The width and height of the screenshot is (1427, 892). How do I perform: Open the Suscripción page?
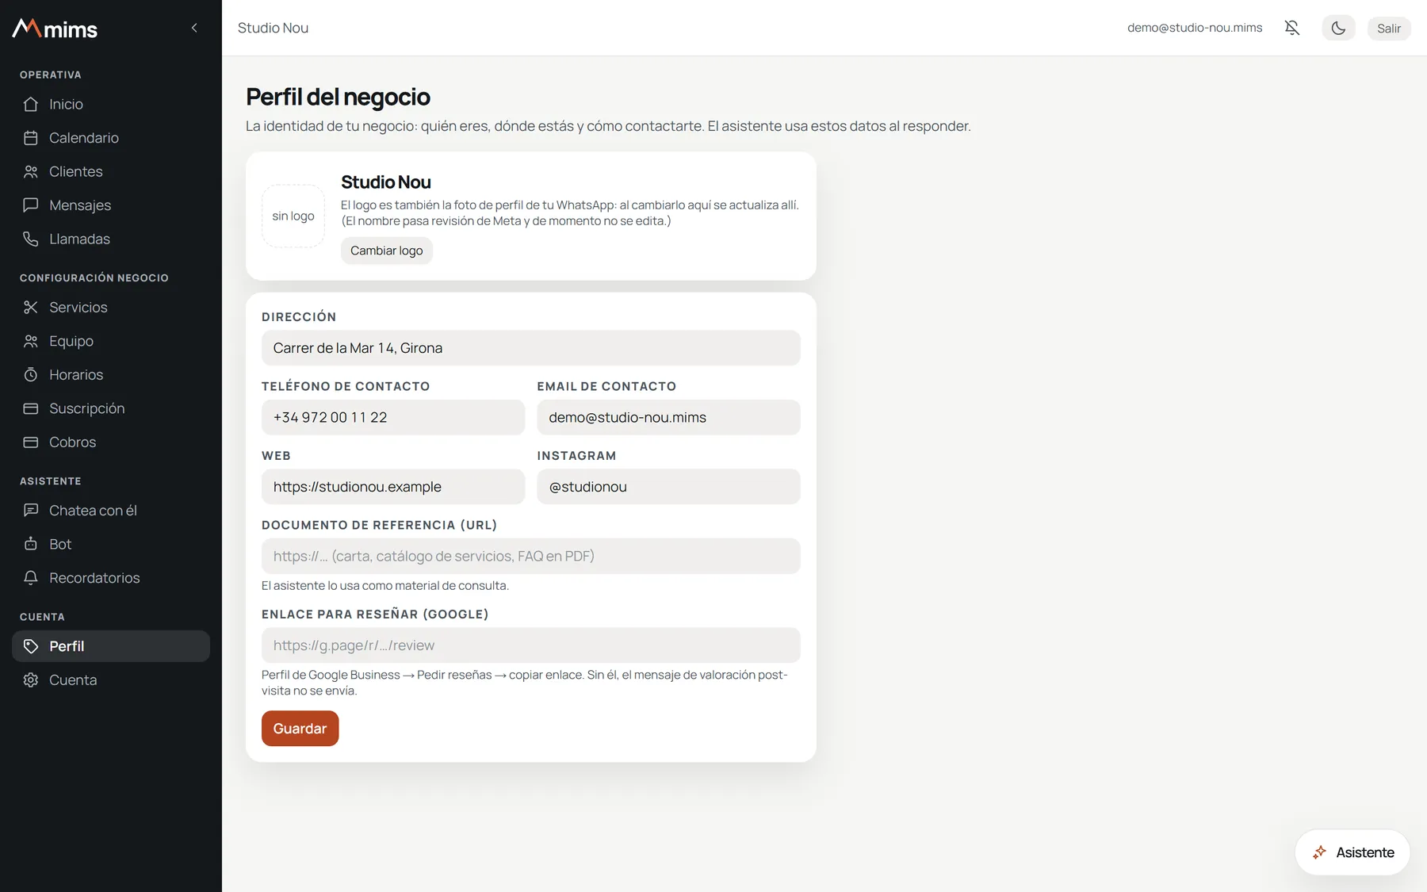point(111,408)
